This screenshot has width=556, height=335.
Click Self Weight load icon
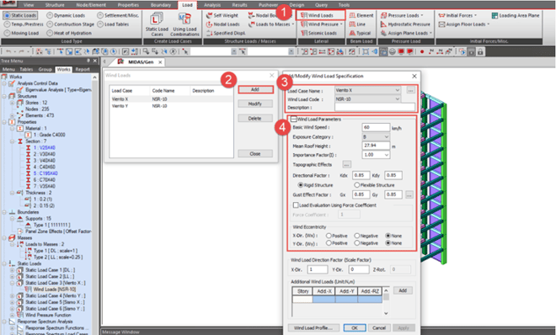coord(209,16)
